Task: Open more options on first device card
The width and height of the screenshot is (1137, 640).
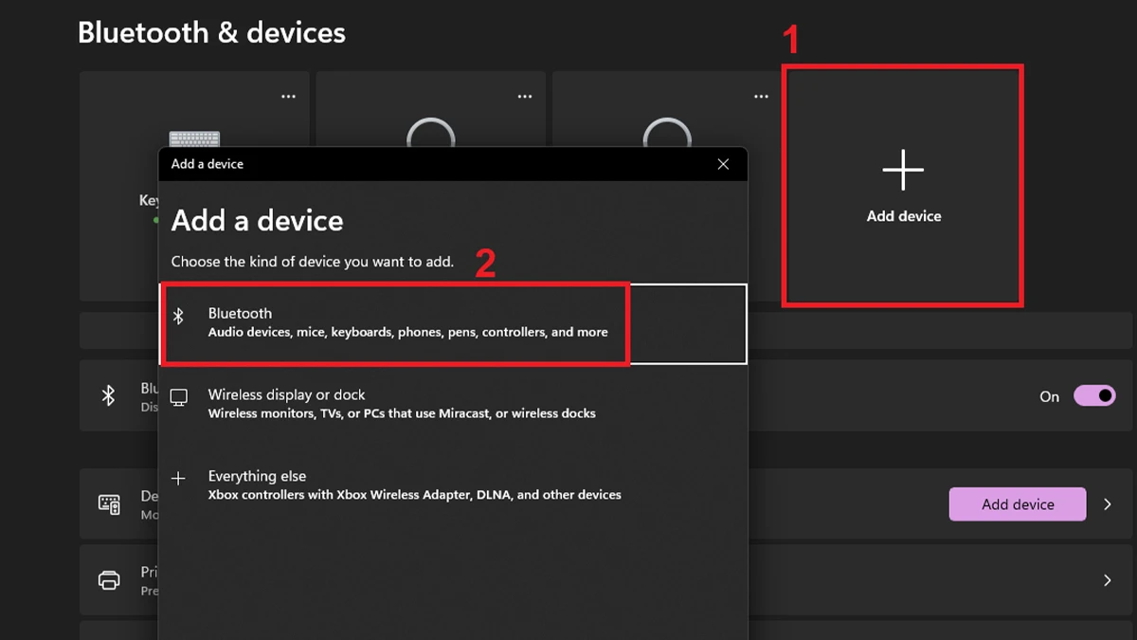Action: pyautogui.click(x=289, y=97)
